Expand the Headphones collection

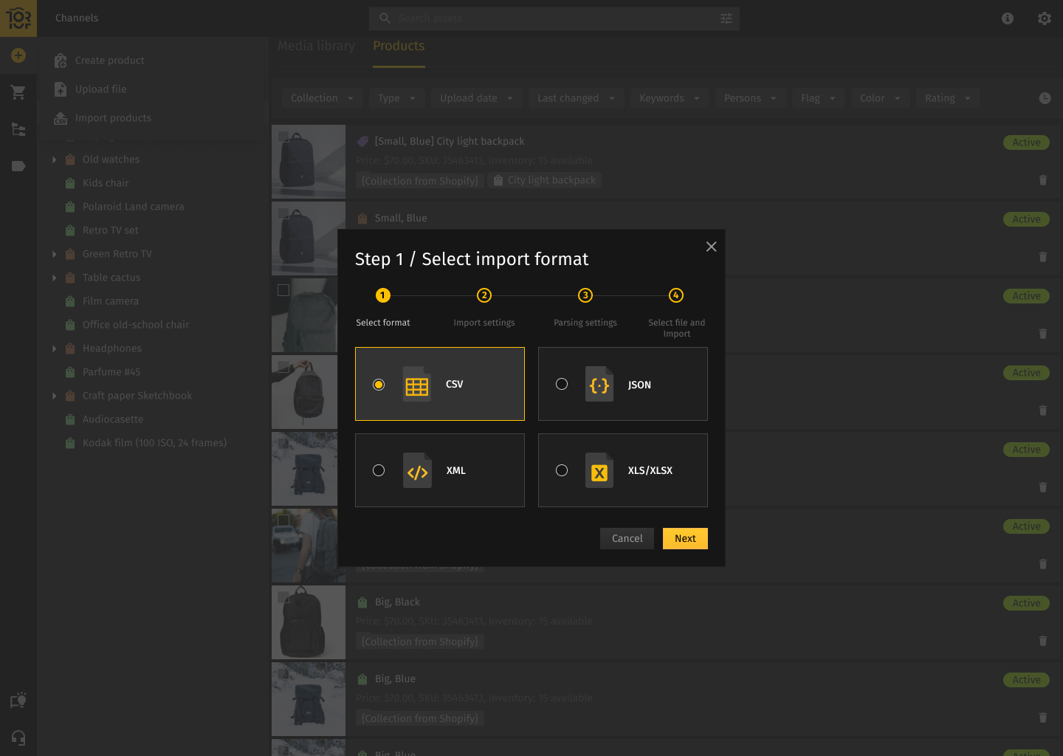(54, 348)
